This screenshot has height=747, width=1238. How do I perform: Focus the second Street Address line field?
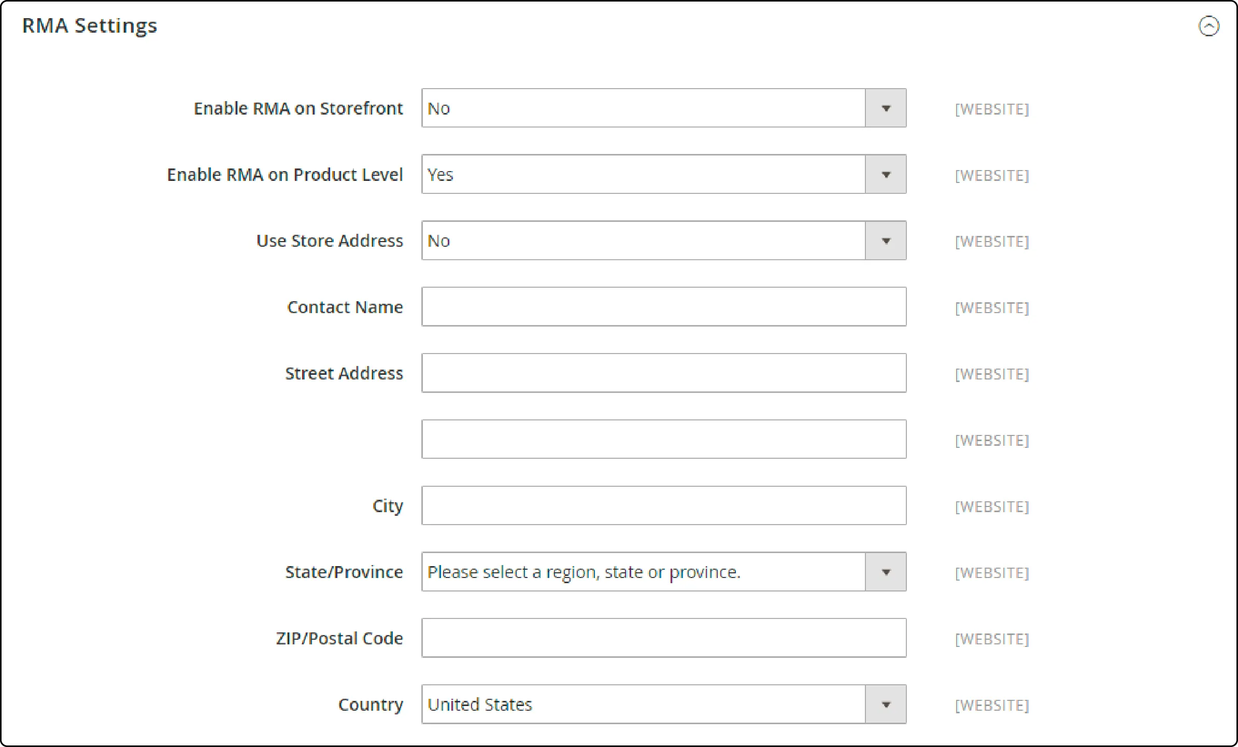point(663,440)
